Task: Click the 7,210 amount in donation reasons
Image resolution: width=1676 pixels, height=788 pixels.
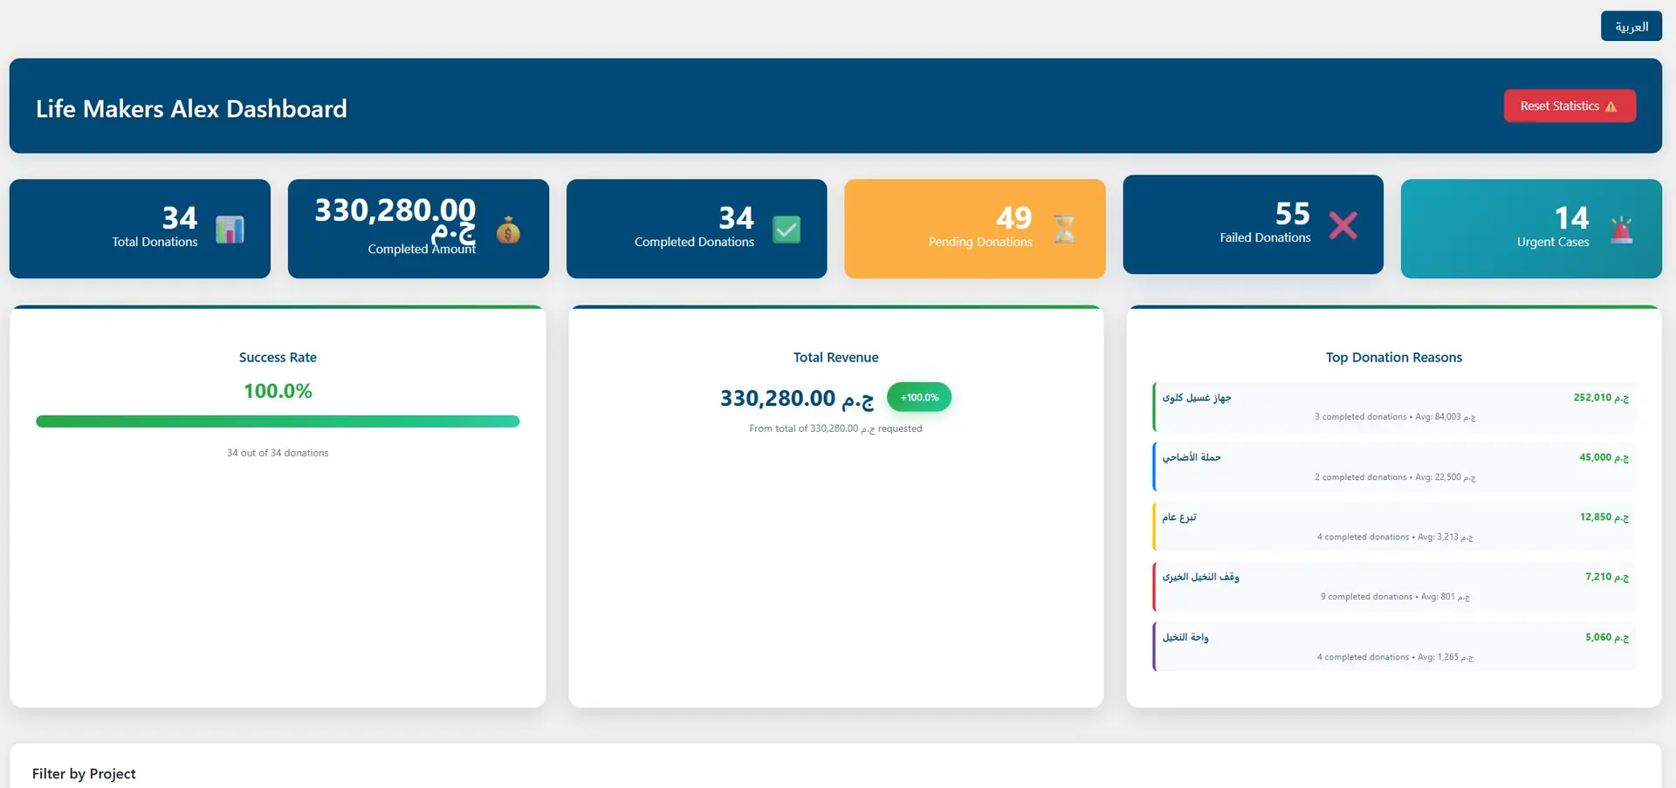Action: 1607,577
